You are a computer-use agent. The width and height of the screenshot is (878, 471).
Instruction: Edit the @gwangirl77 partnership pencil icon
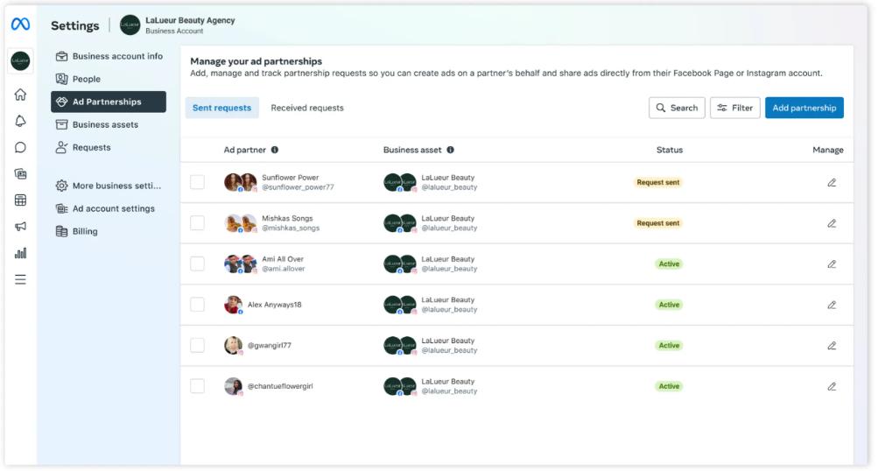[832, 346]
